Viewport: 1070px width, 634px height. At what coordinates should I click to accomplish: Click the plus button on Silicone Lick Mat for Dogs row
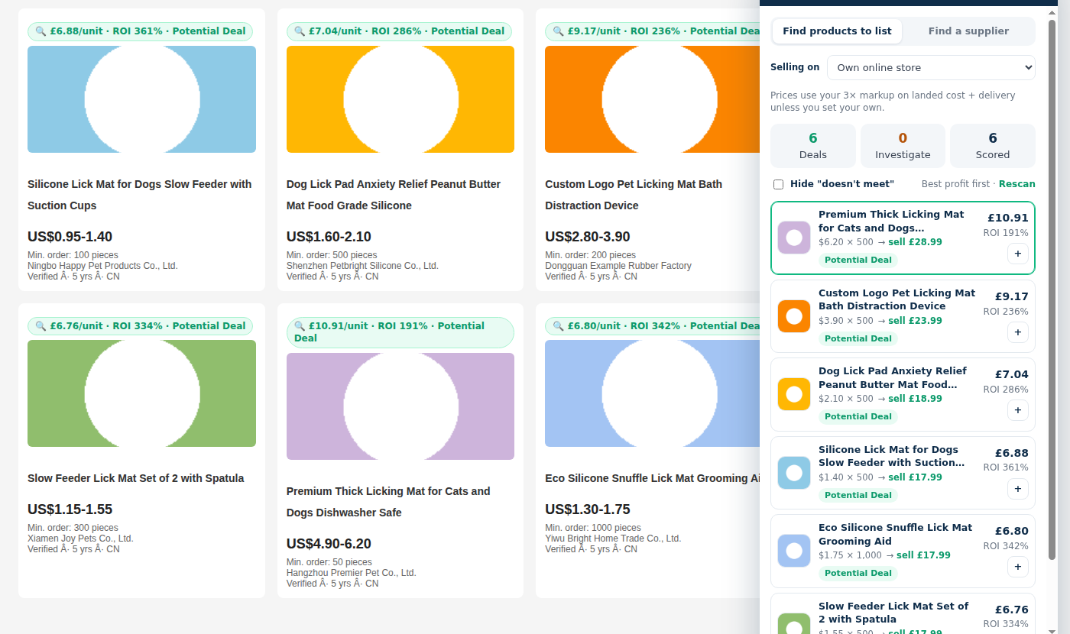coord(1017,489)
